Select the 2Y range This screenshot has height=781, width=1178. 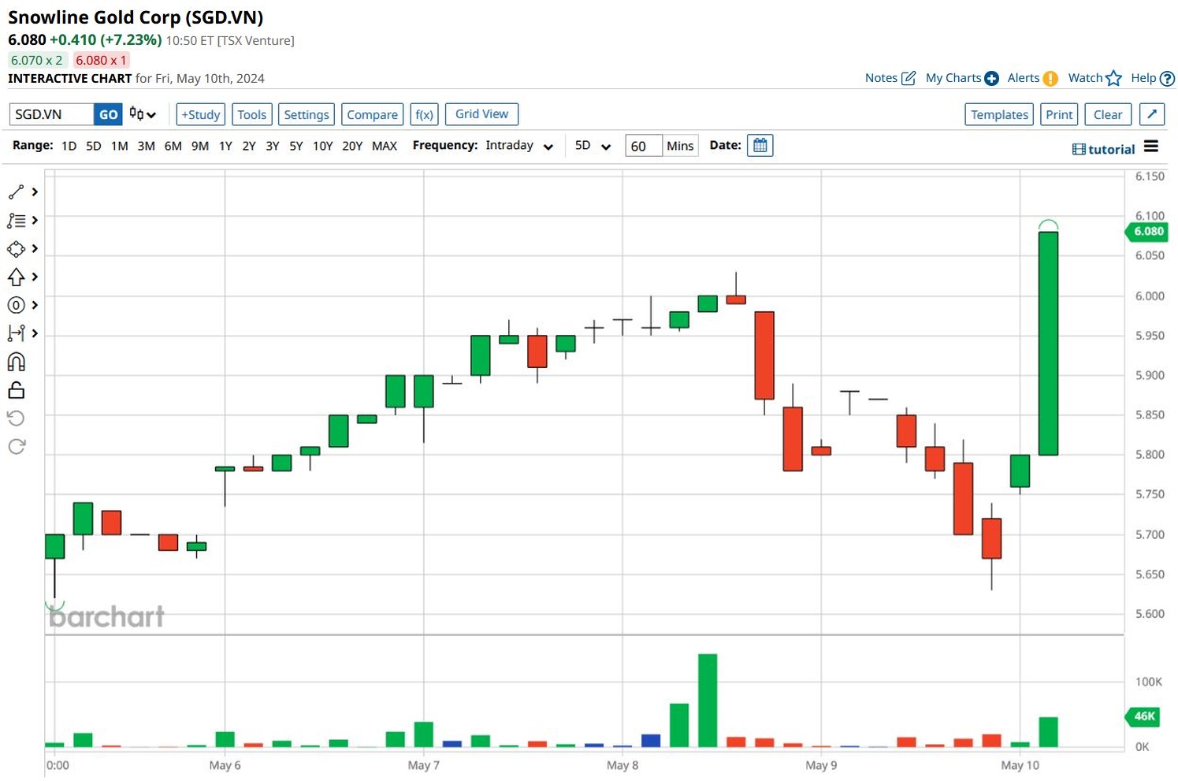pos(249,146)
